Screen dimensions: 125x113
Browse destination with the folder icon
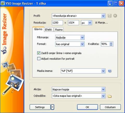pos(110,96)
